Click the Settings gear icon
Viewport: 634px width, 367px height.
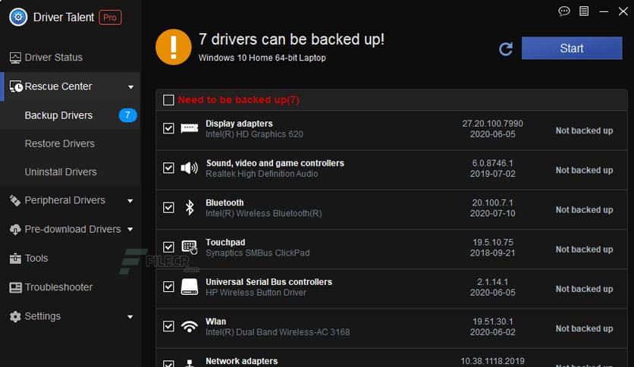(15, 316)
